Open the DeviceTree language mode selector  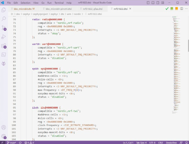click(x=172, y=142)
